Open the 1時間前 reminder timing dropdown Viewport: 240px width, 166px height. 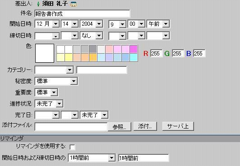tap(92, 158)
